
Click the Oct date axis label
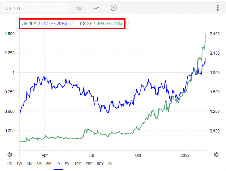(x=138, y=155)
